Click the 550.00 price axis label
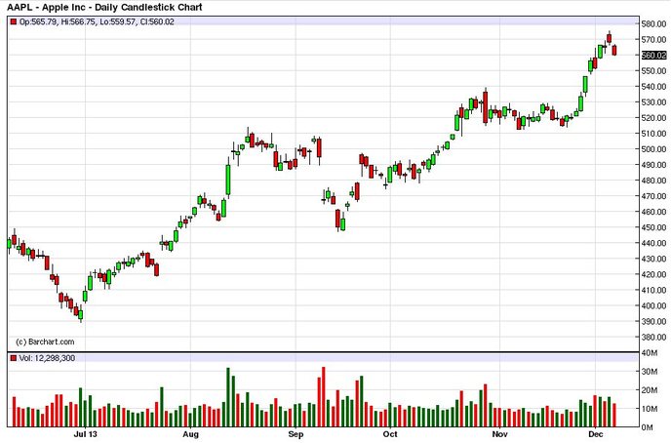 tap(653, 70)
